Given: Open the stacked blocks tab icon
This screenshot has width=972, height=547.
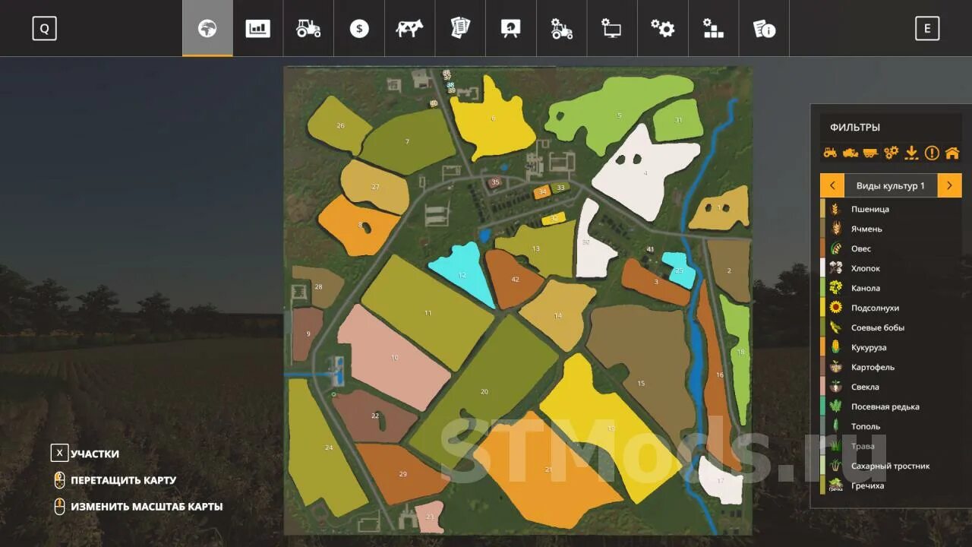Looking at the screenshot, I should point(713,29).
